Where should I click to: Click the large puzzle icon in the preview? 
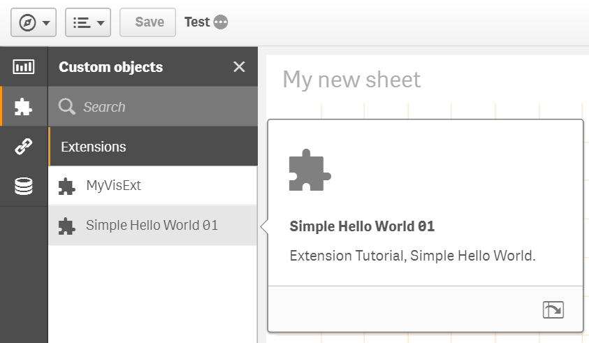click(x=310, y=171)
